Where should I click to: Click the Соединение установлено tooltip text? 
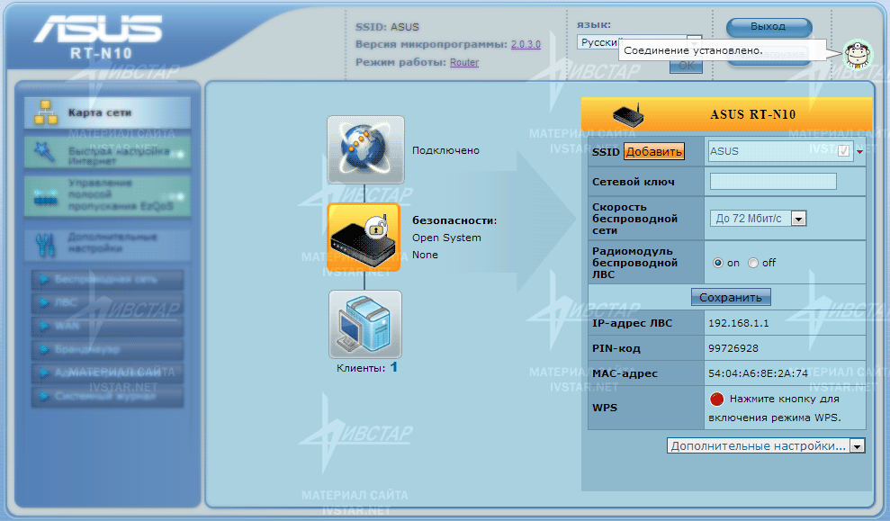pyautogui.click(x=693, y=50)
